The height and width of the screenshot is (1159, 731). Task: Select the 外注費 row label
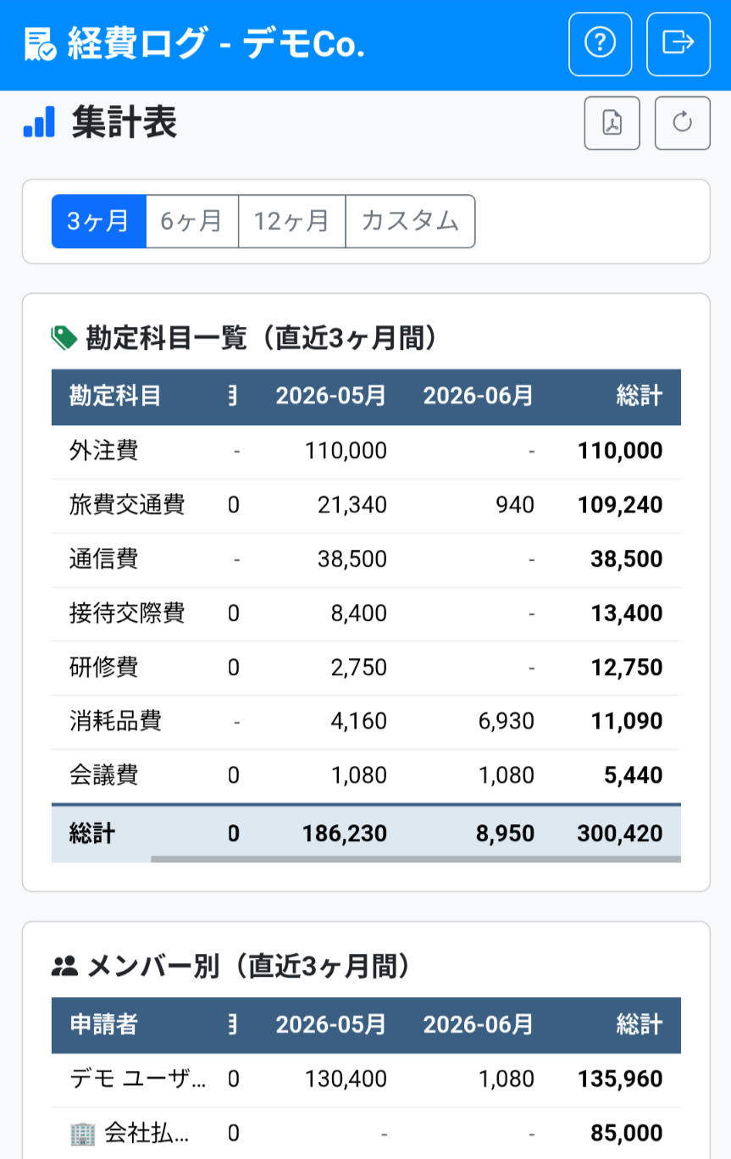103,451
